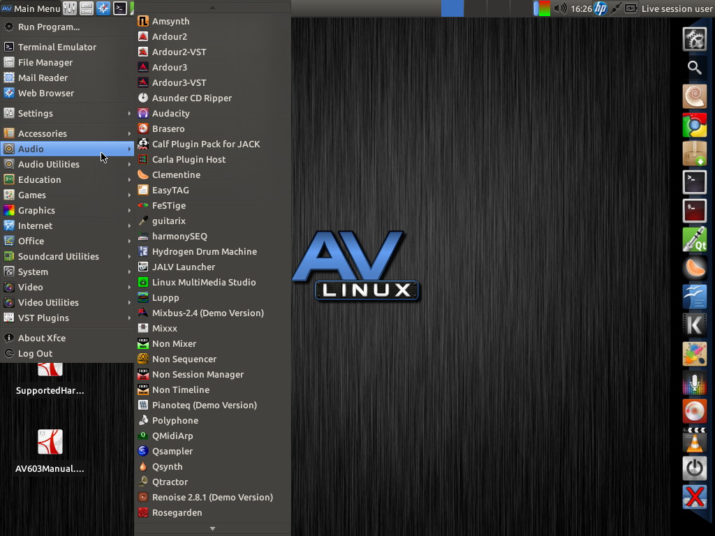Open LibreOffice from the right dock

click(x=695, y=296)
